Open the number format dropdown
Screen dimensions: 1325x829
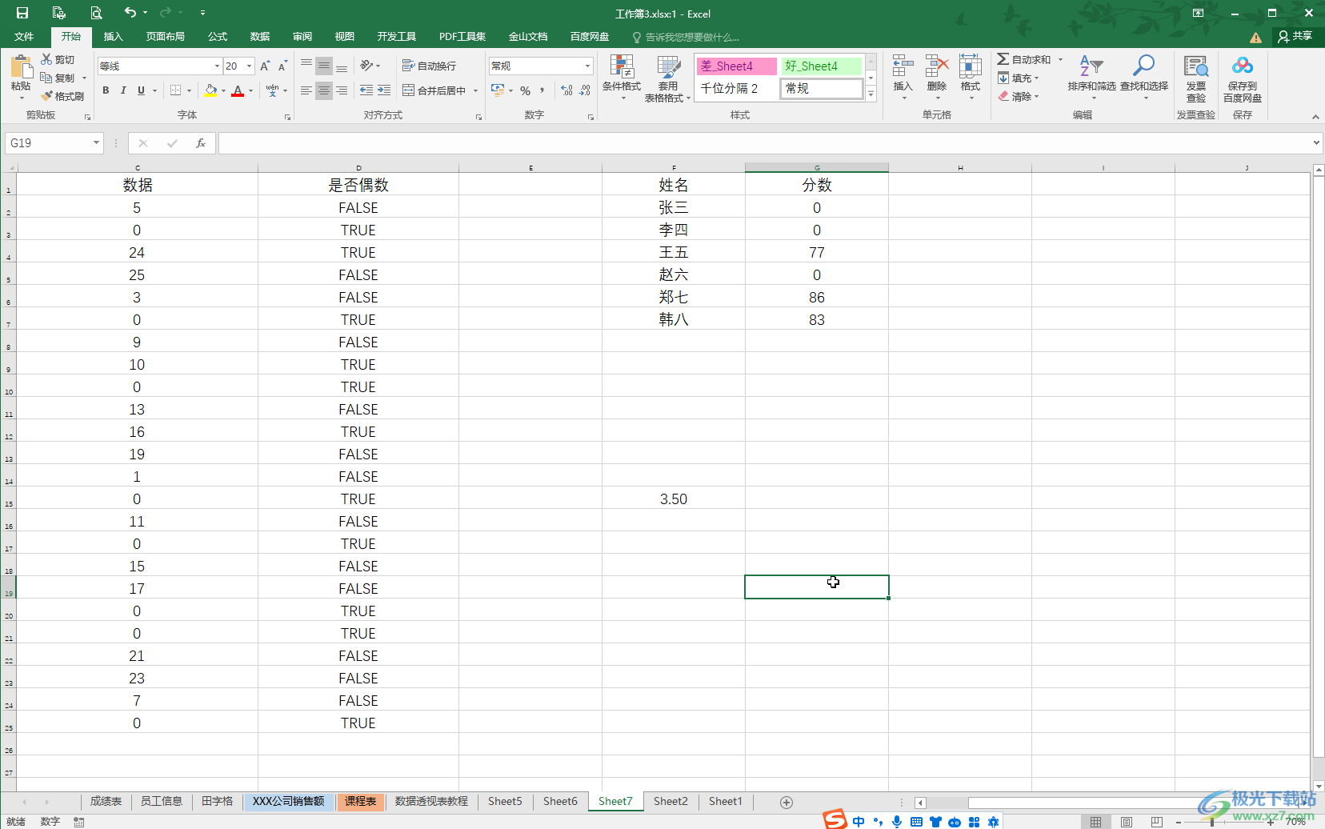(x=588, y=66)
